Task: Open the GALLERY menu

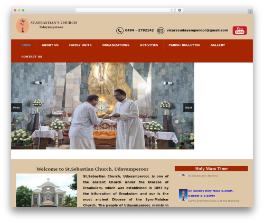Action: tap(218, 45)
